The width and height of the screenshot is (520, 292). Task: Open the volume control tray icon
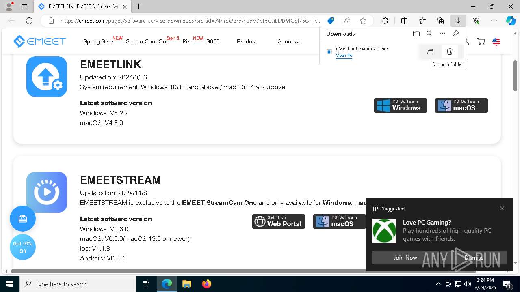pos(468,284)
